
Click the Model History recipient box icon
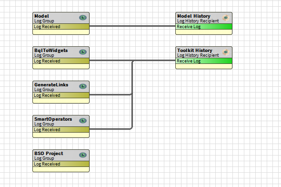click(x=226, y=18)
